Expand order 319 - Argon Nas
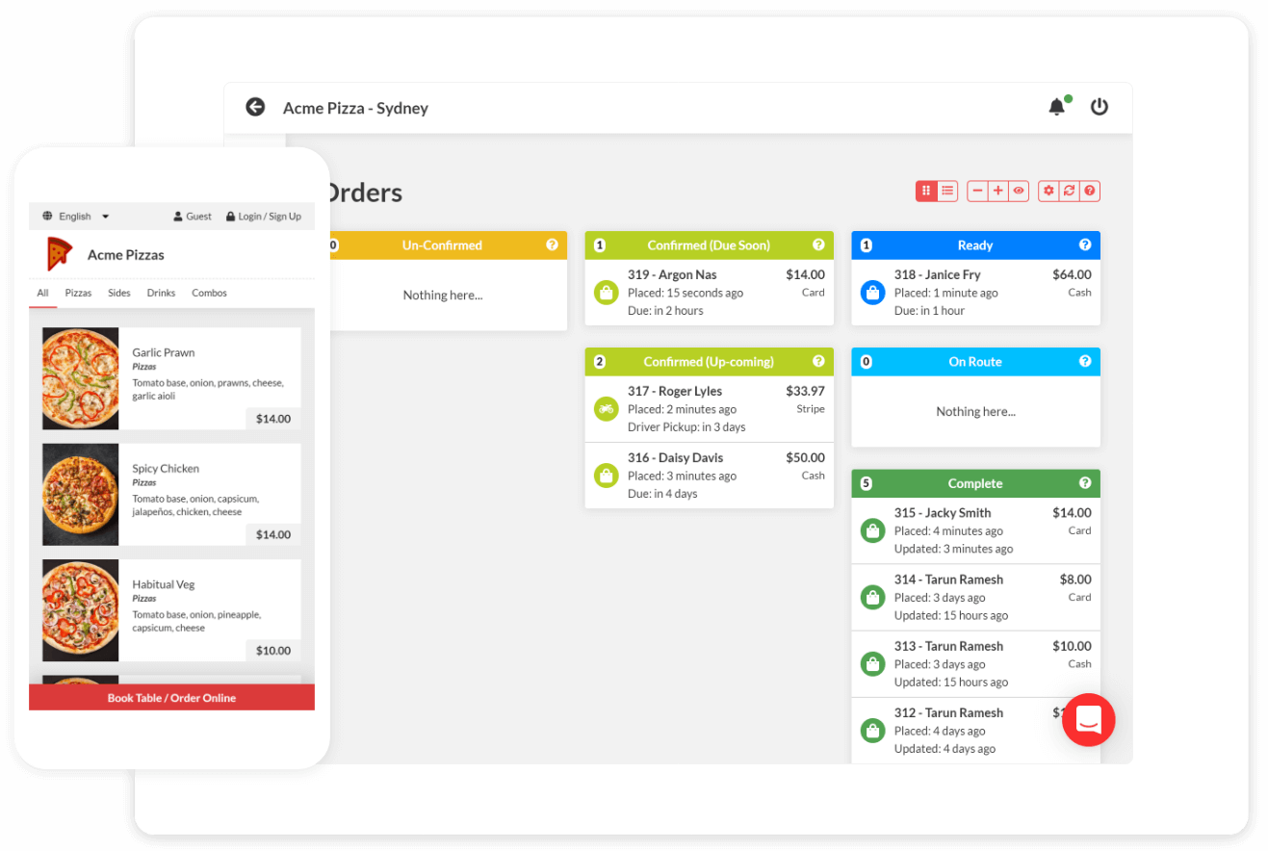This screenshot has height=851, width=1268. 710,293
